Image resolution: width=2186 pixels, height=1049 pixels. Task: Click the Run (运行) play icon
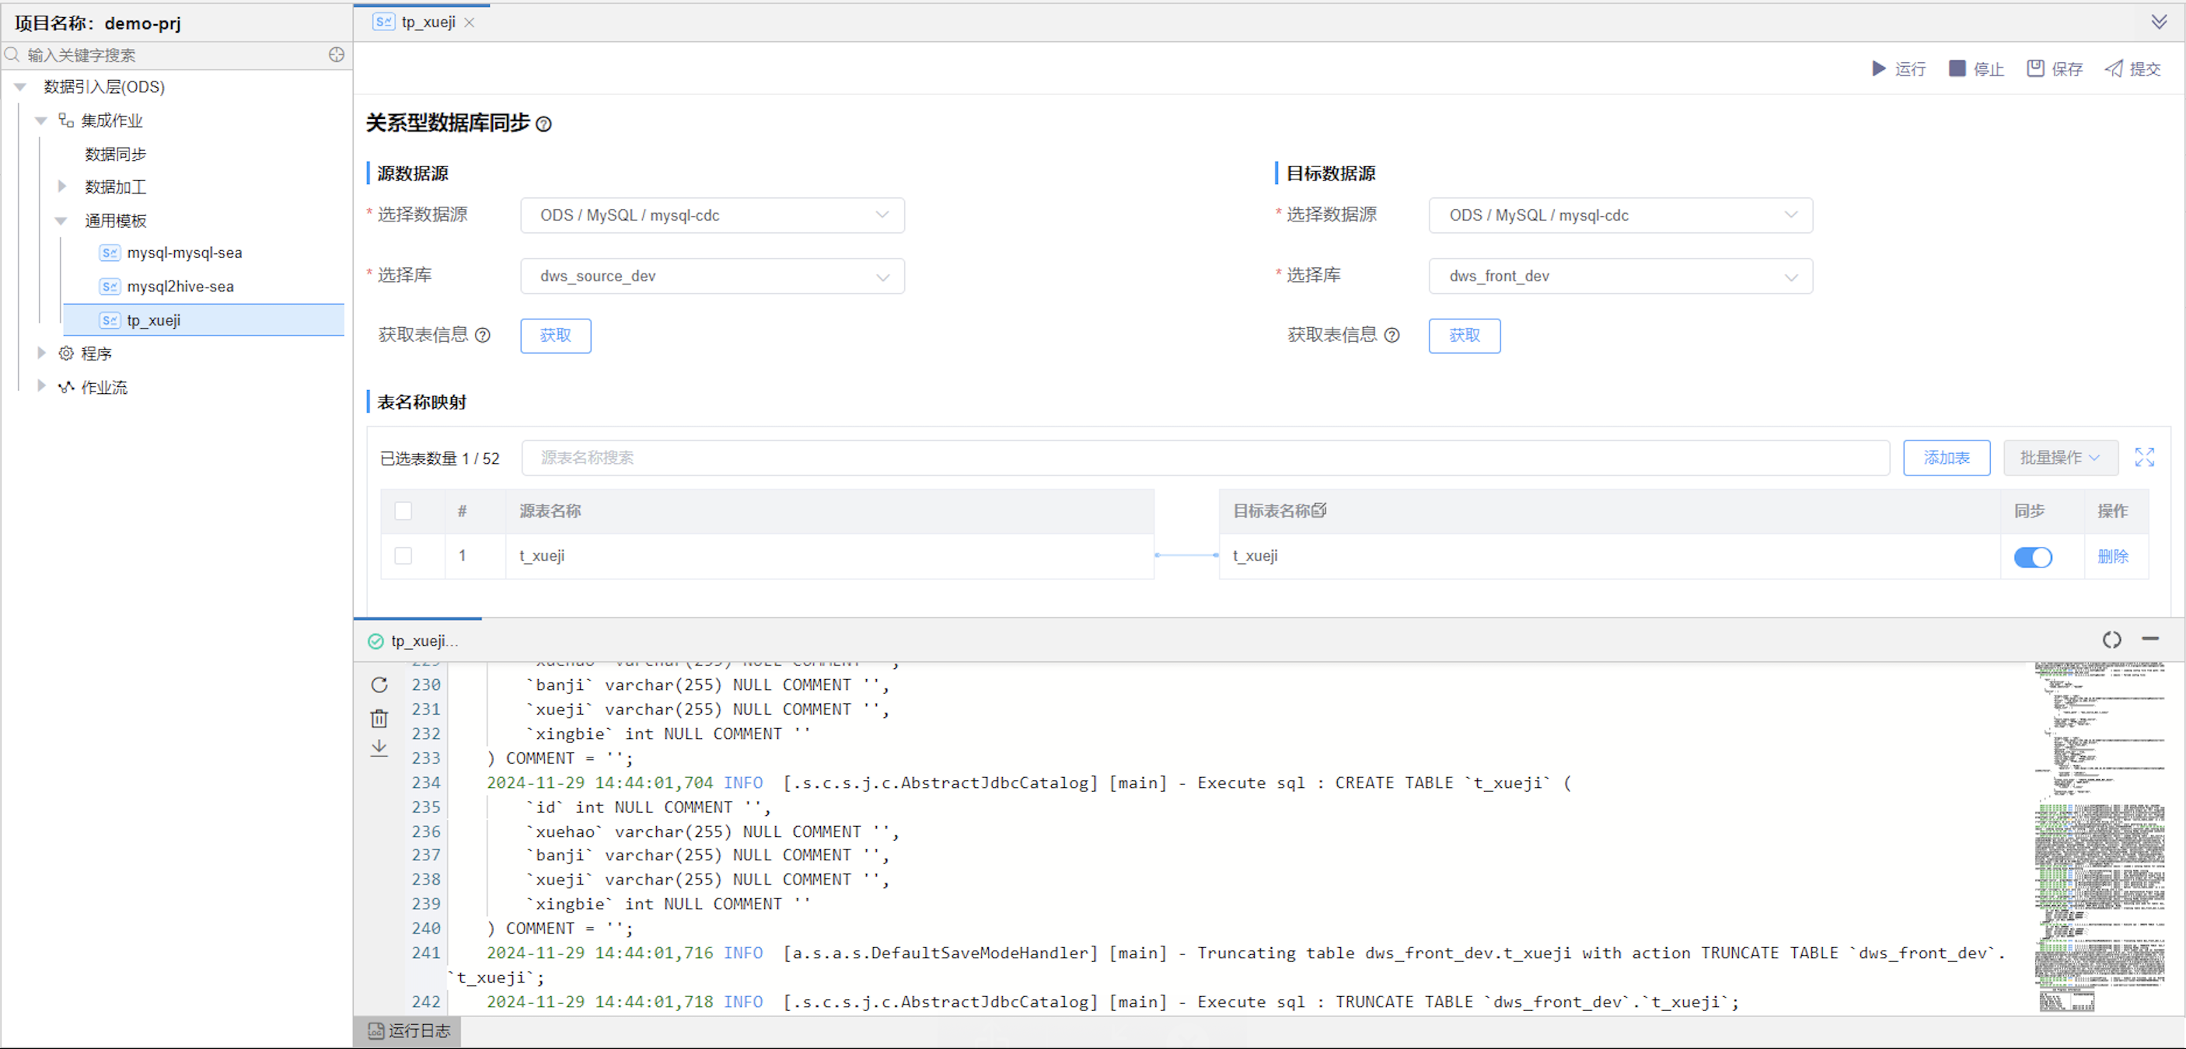point(1879,68)
